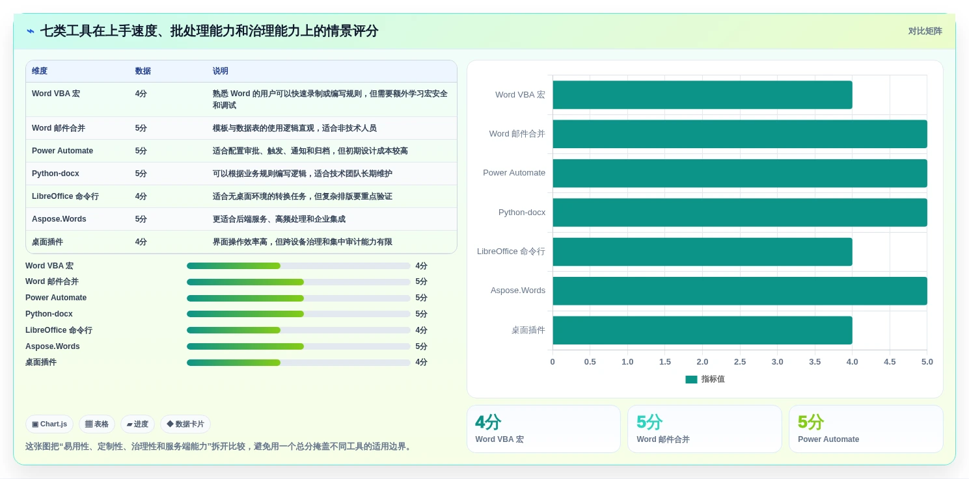Click the 说明 column header

tap(221, 71)
